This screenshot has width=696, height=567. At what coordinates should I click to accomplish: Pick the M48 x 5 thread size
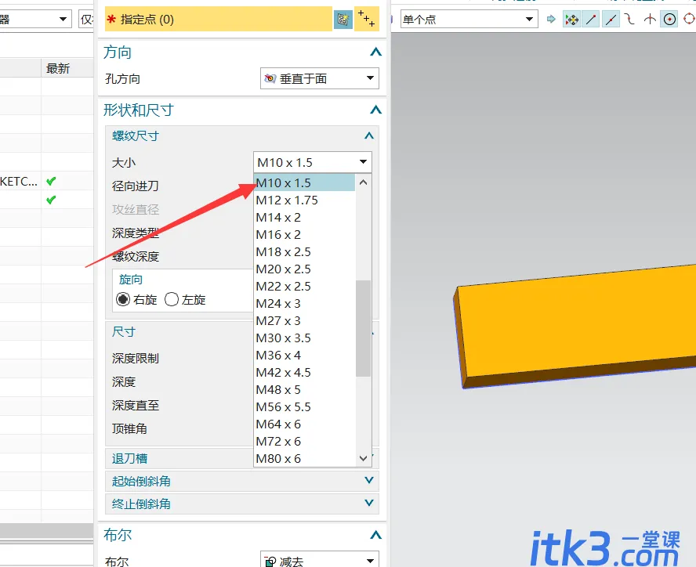coord(304,389)
